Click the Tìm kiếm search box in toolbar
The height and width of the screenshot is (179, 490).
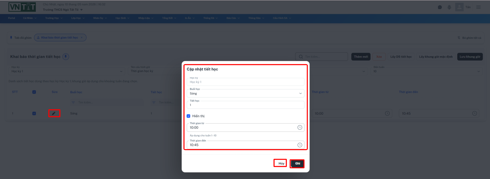coord(322,57)
